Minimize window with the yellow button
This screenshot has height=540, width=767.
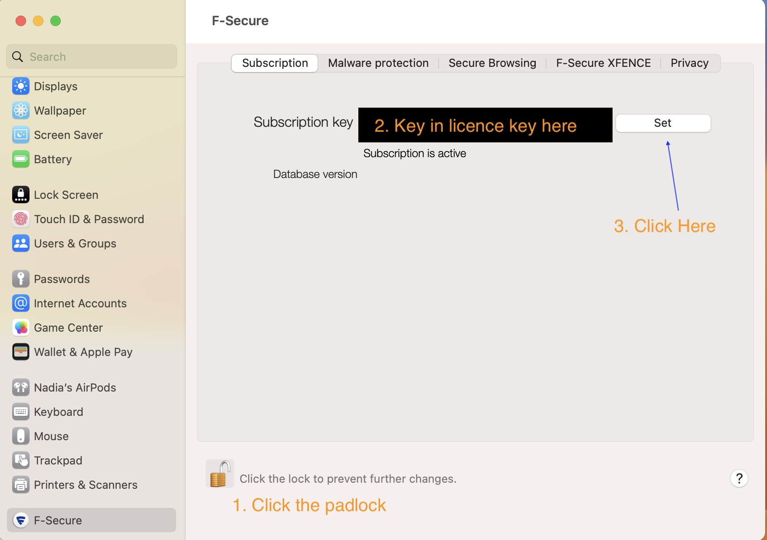[x=38, y=21]
